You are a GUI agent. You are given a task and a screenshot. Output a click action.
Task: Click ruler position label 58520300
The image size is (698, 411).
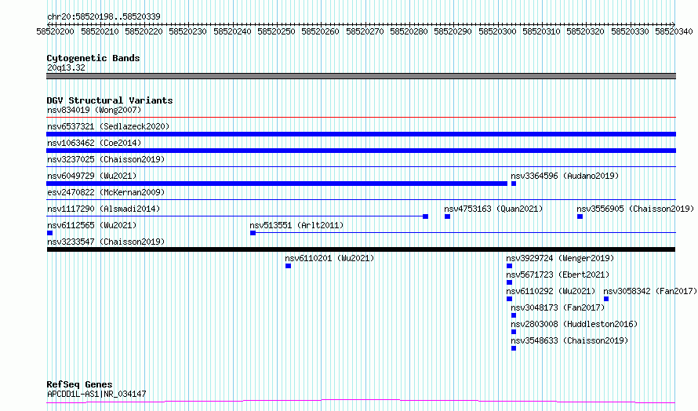[x=497, y=31]
